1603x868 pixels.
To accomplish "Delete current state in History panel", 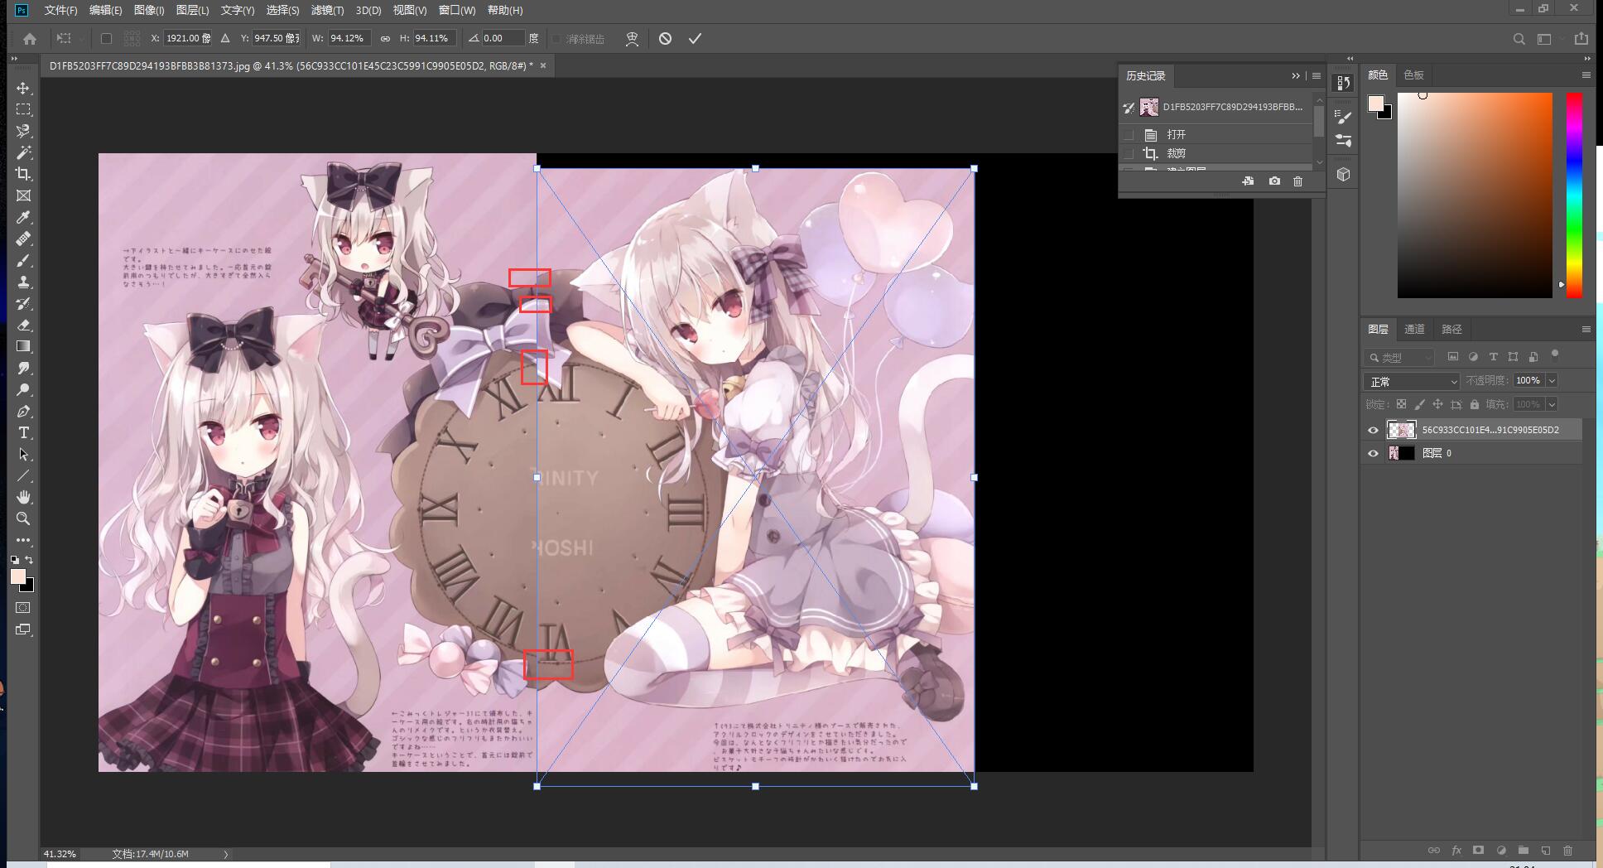I will click(1297, 181).
